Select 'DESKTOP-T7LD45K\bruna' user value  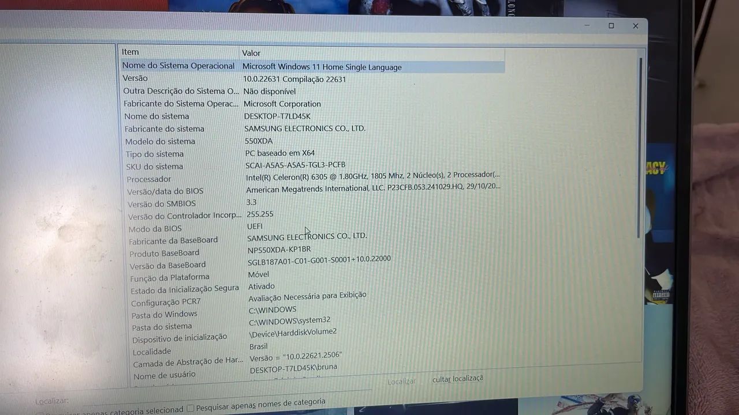pyautogui.click(x=294, y=368)
